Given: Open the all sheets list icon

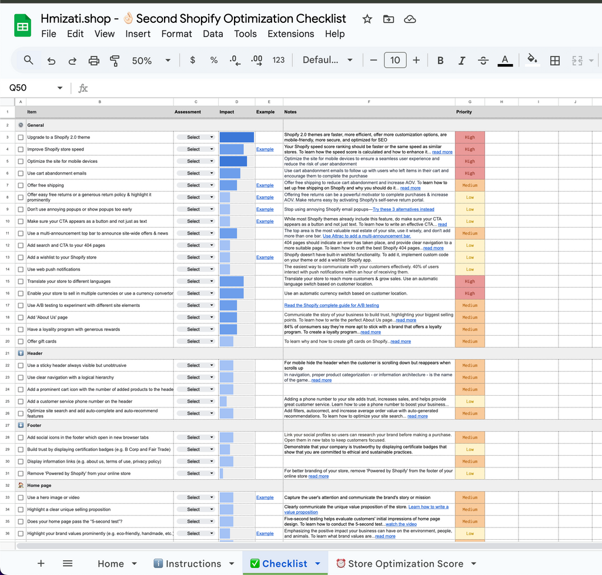Looking at the screenshot, I should click(68, 563).
